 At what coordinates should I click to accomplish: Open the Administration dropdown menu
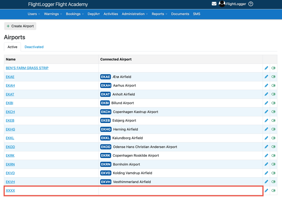[134, 14]
